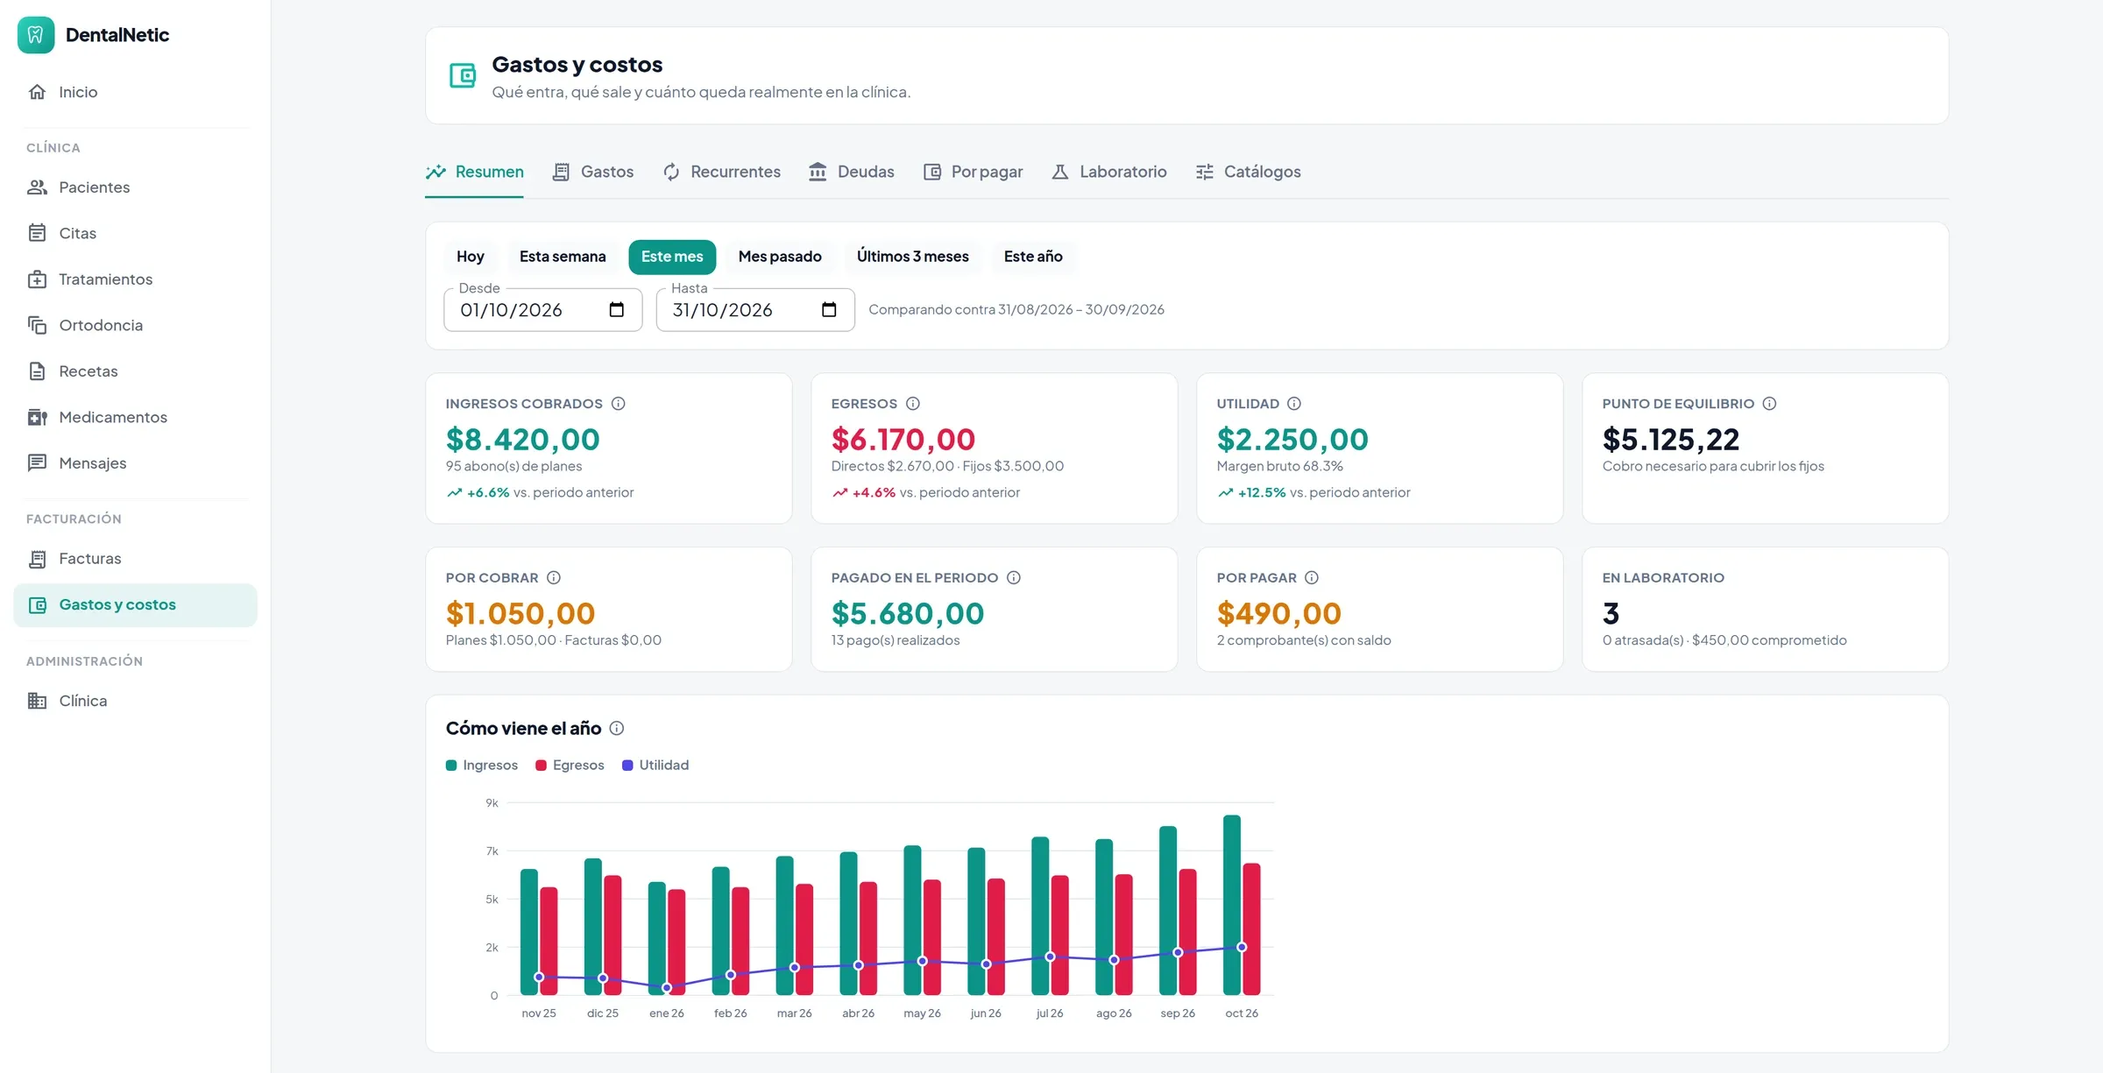Go to the Pacientes section
The height and width of the screenshot is (1073, 2103).
[x=136, y=187]
